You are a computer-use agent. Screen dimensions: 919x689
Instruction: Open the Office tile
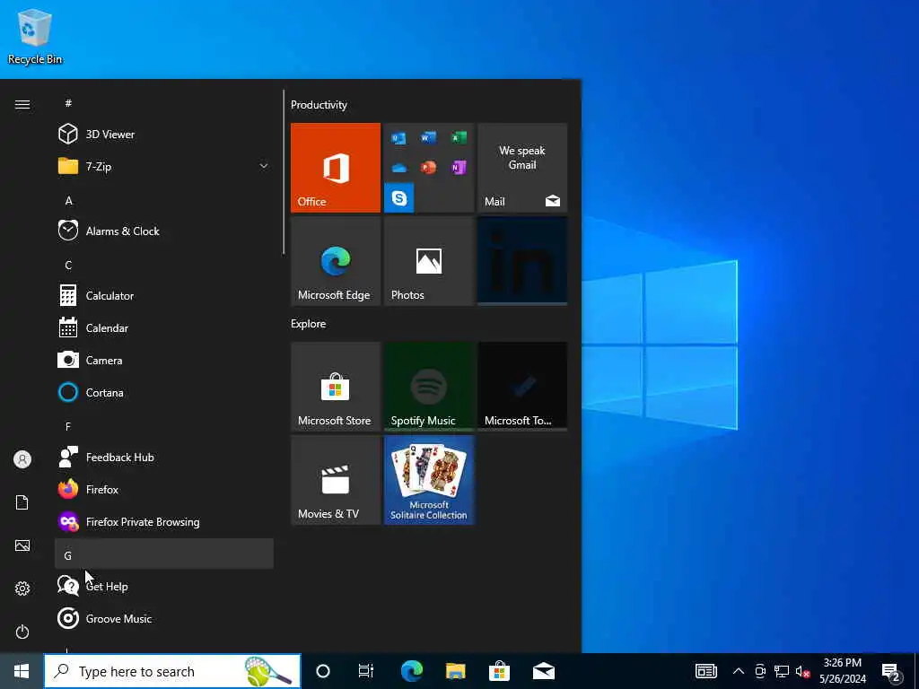tap(336, 168)
